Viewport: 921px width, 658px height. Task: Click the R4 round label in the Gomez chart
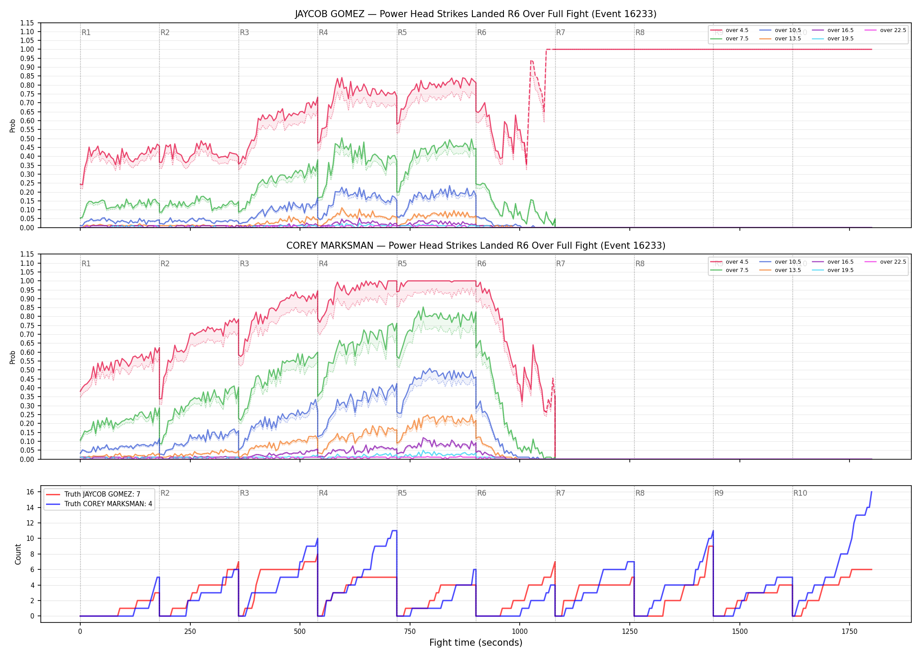pos(323,32)
